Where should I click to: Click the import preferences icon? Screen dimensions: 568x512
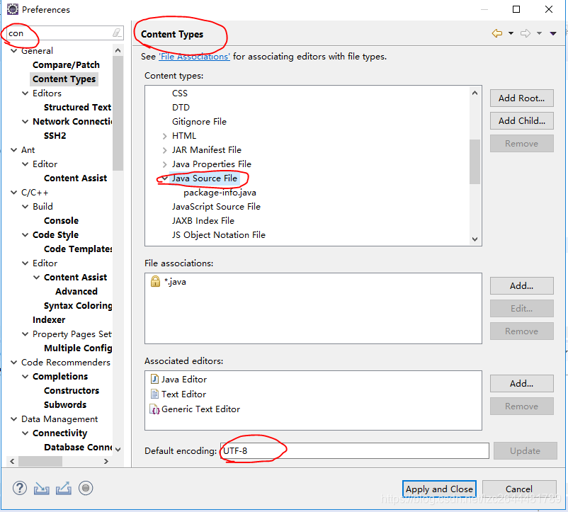42,488
